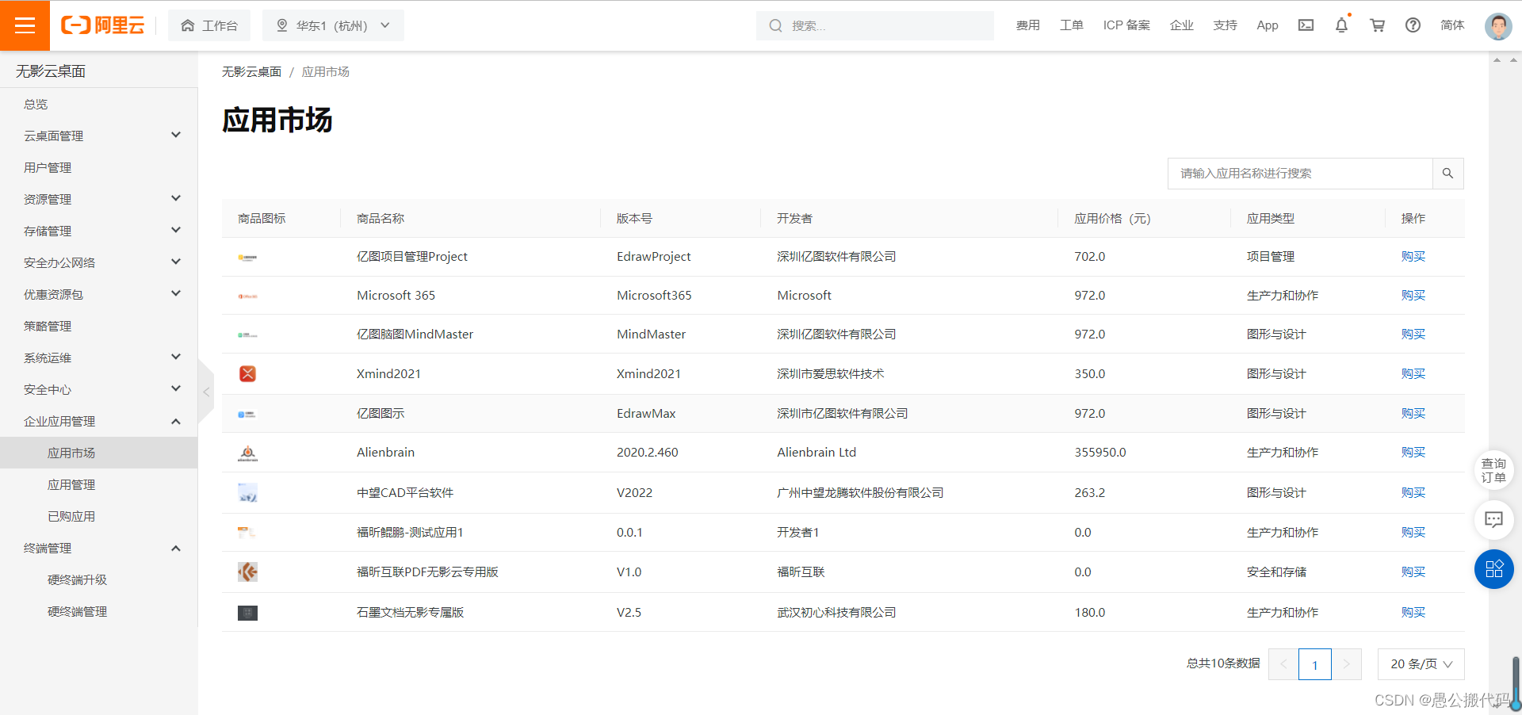Open ICP 备案 in the top navigation
Image resolution: width=1522 pixels, height=715 pixels.
click(1126, 25)
